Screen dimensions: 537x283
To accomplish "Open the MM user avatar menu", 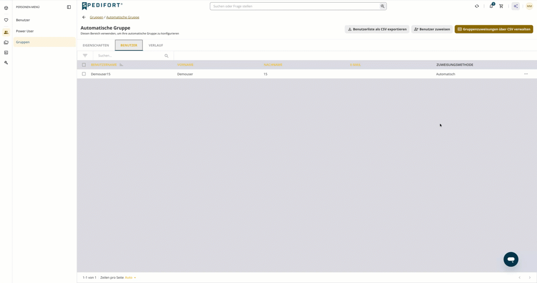I will [x=529, y=6].
